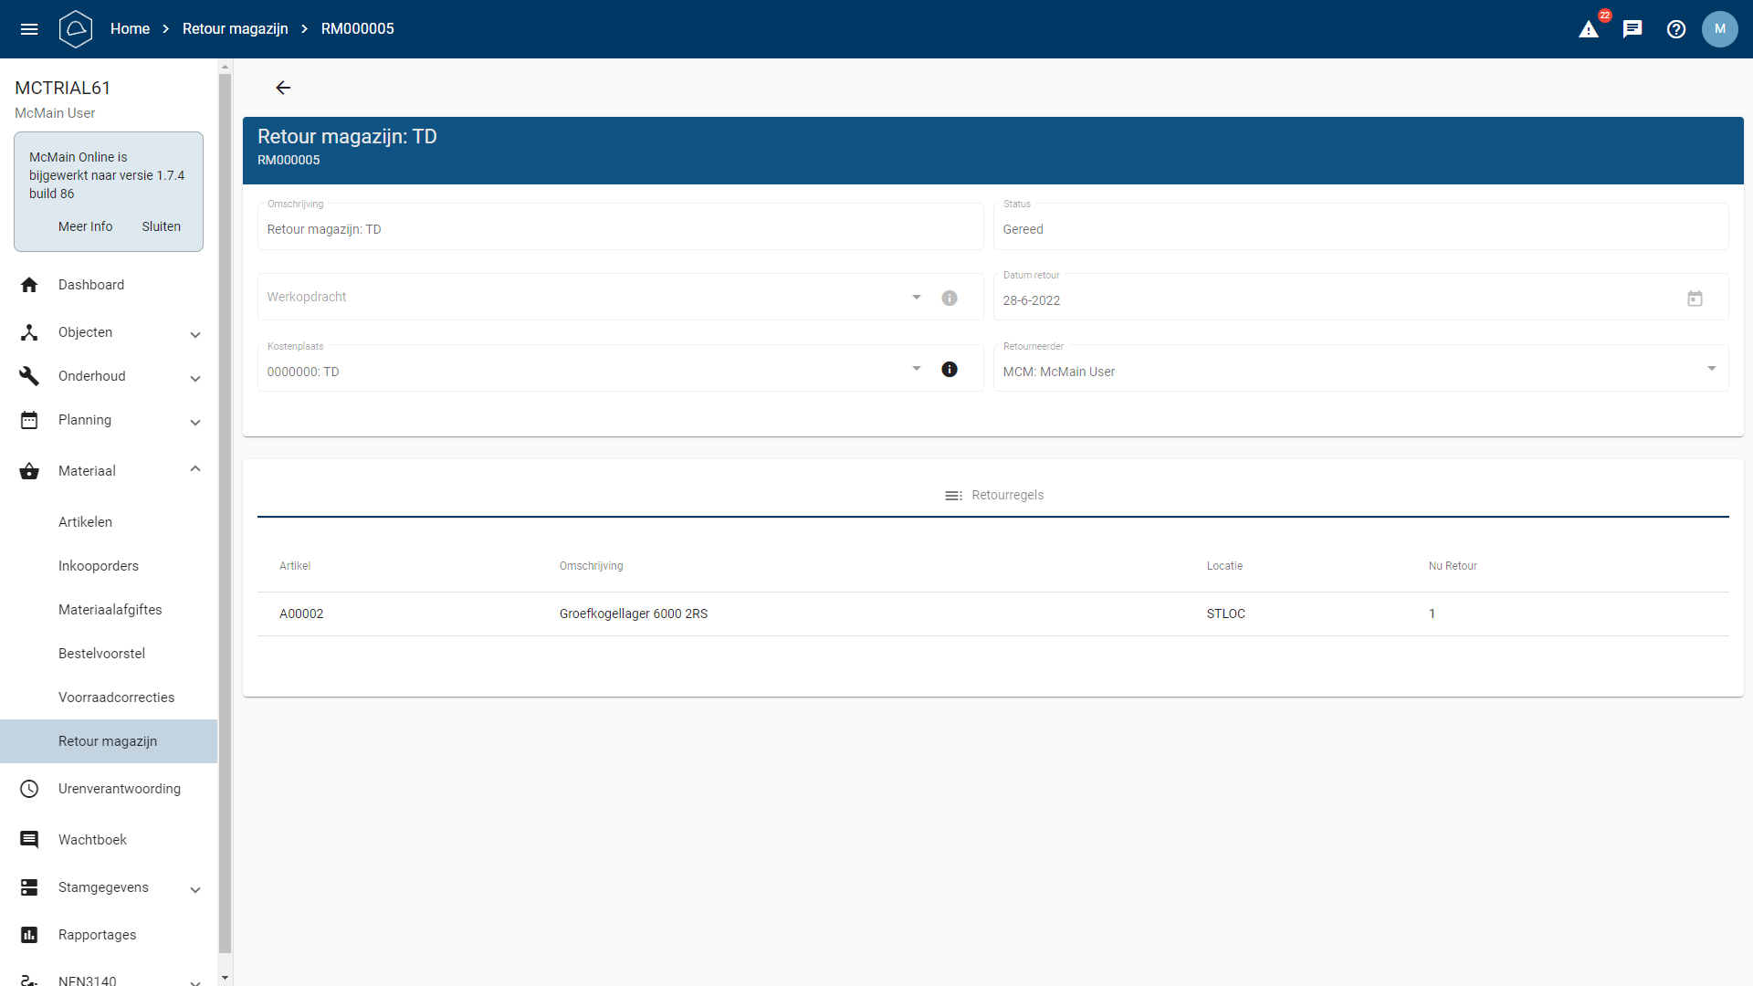Select the Retourregels tab
Screen dimensions: 1753x986
pos(993,496)
